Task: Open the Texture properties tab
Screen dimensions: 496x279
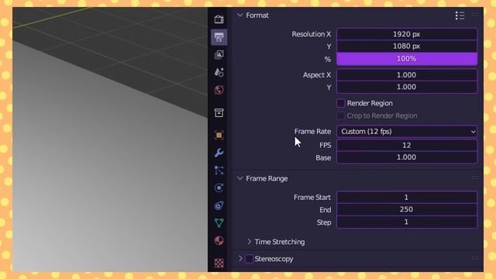Action: click(x=219, y=263)
